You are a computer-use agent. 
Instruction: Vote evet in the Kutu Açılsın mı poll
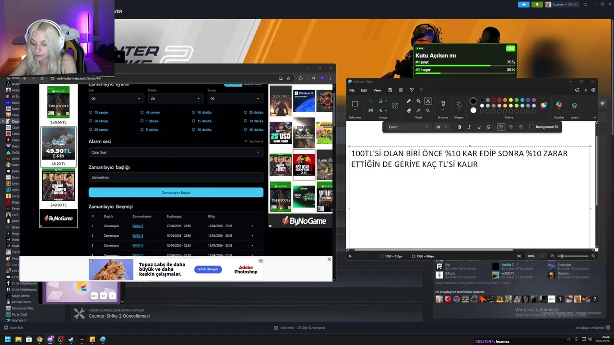pyautogui.click(x=465, y=62)
